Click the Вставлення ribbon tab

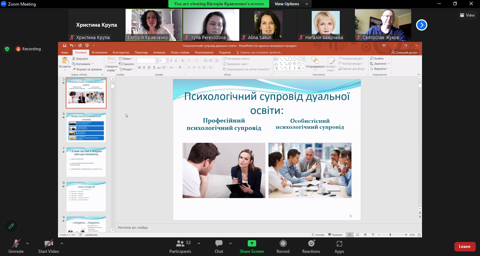(99, 52)
